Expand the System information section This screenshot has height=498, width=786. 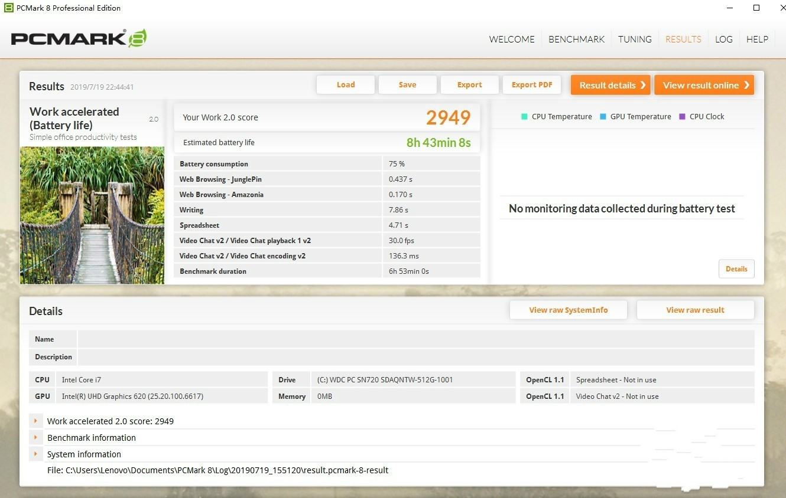click(35, 454)
